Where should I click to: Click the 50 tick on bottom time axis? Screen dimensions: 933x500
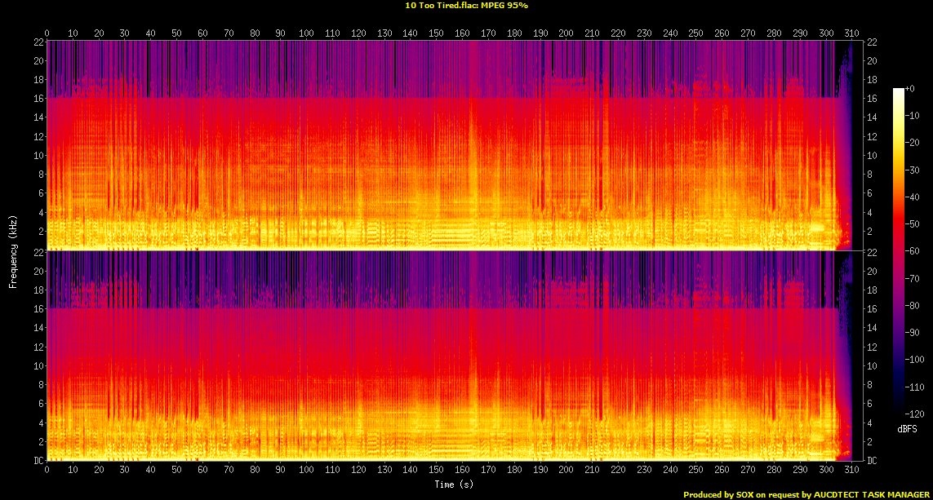[x=176, y=469]
